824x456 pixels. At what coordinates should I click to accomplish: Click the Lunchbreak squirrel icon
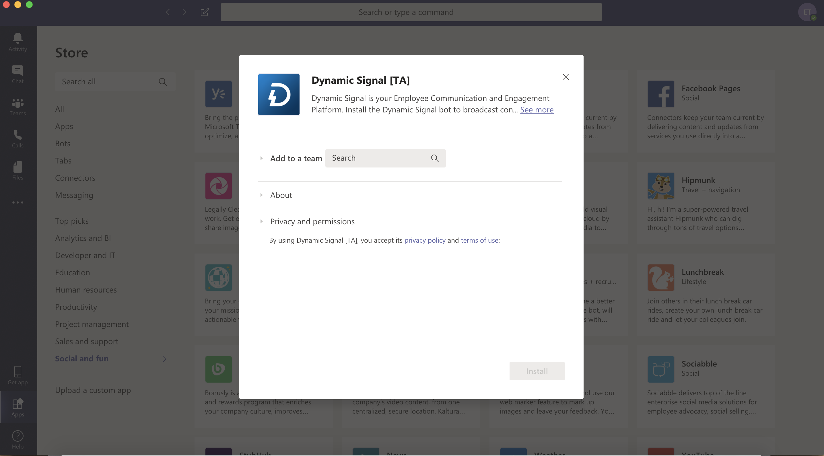point(661,278)
